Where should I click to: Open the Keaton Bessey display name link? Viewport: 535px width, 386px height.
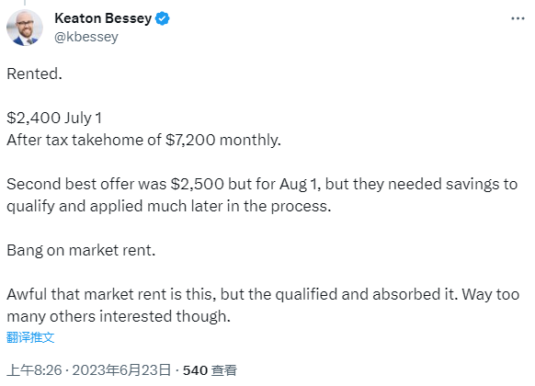103,18
